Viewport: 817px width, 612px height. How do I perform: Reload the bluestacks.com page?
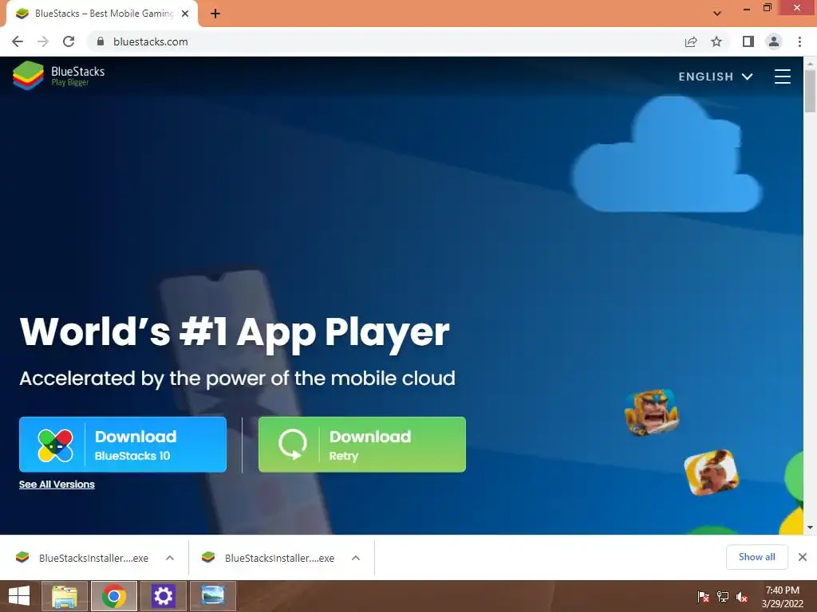tap(69, 41)
